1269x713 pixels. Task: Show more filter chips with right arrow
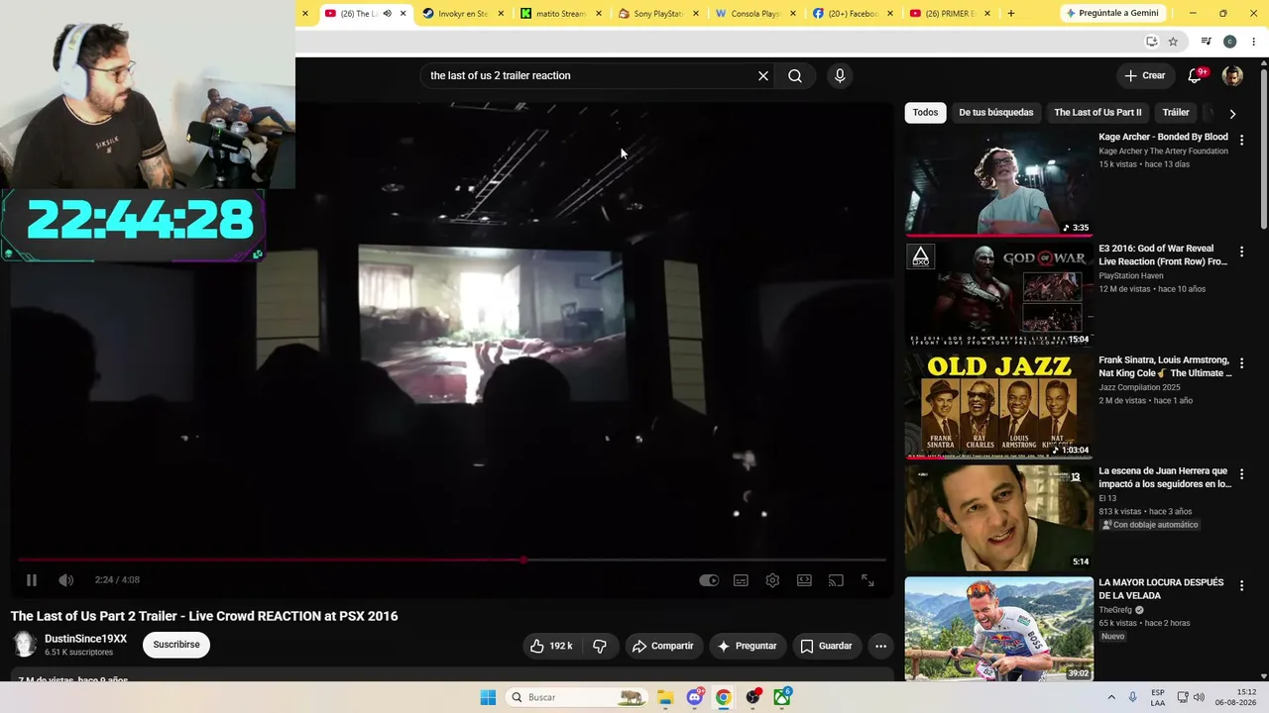point(1232,114)
